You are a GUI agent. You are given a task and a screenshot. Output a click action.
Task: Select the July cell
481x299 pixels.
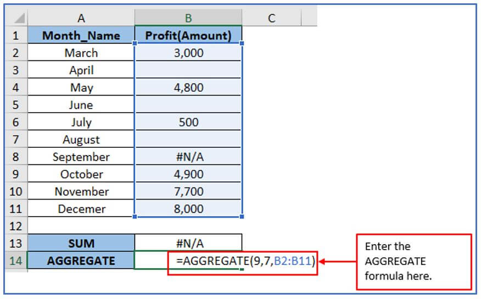click(81, 122)
